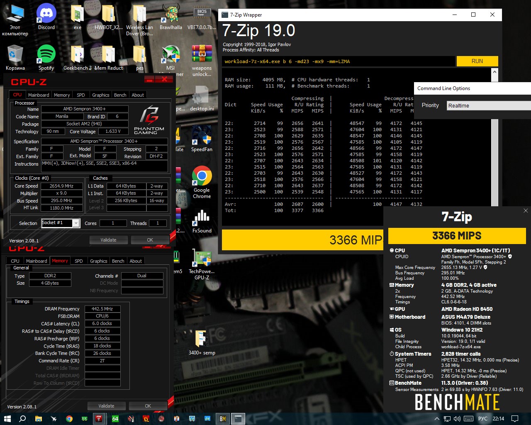Select the Wireless Lan Driver folder
This screenshot has height=425, width=531.
point(140,20)
